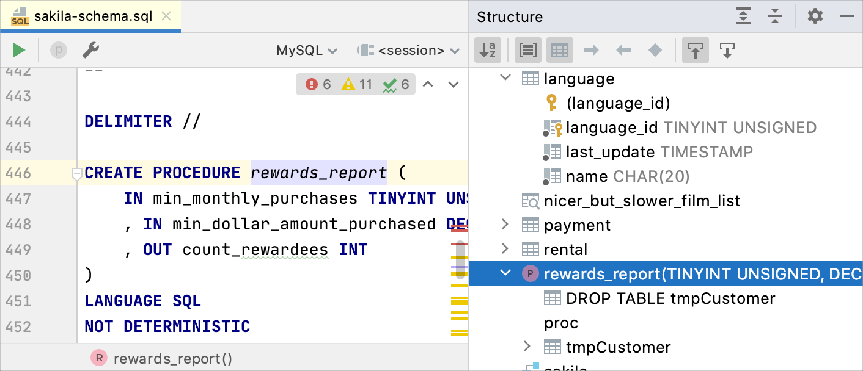
Task: Open settings via the wrench icon
Action: pyautogui.click(x=90, y=50)
